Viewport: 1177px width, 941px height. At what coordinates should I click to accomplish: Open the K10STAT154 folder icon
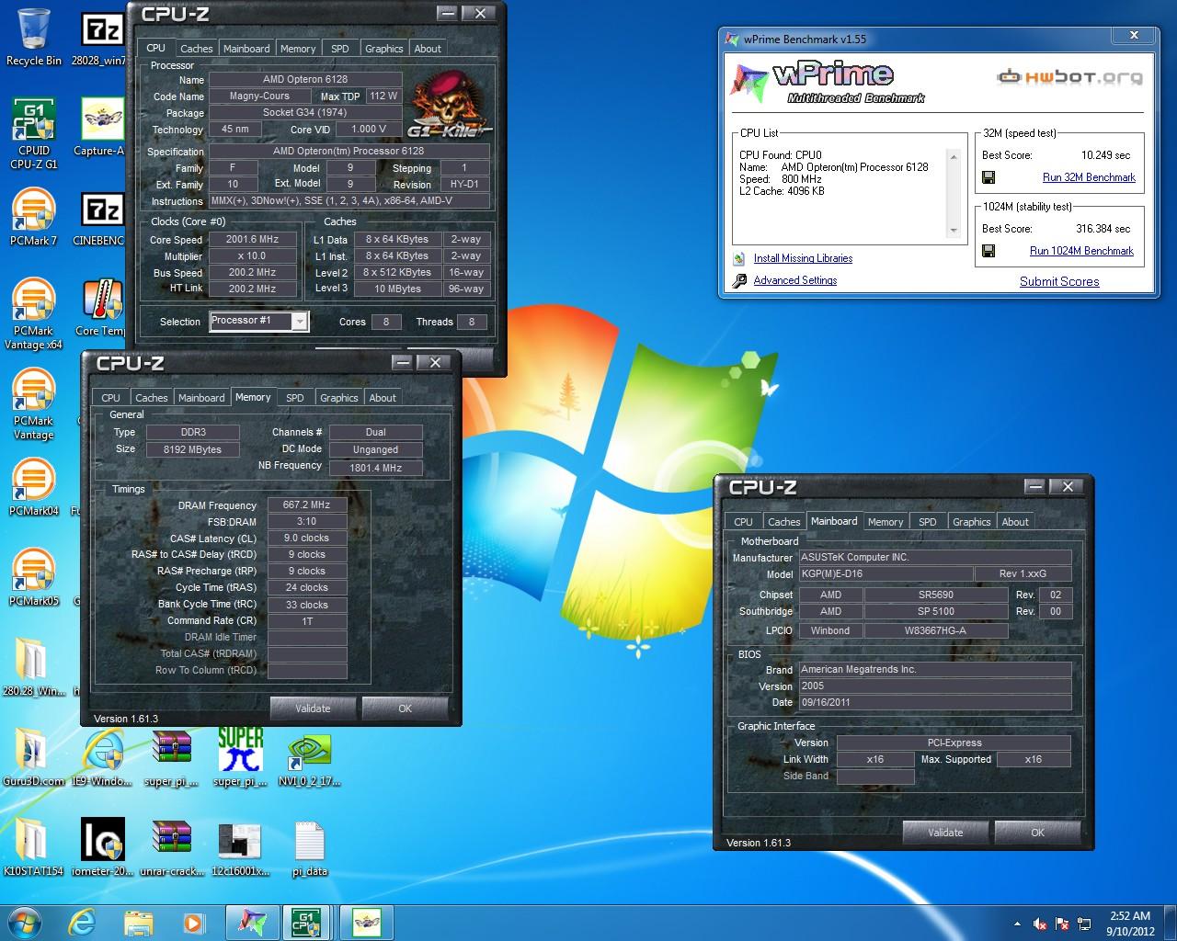[33, 847]
